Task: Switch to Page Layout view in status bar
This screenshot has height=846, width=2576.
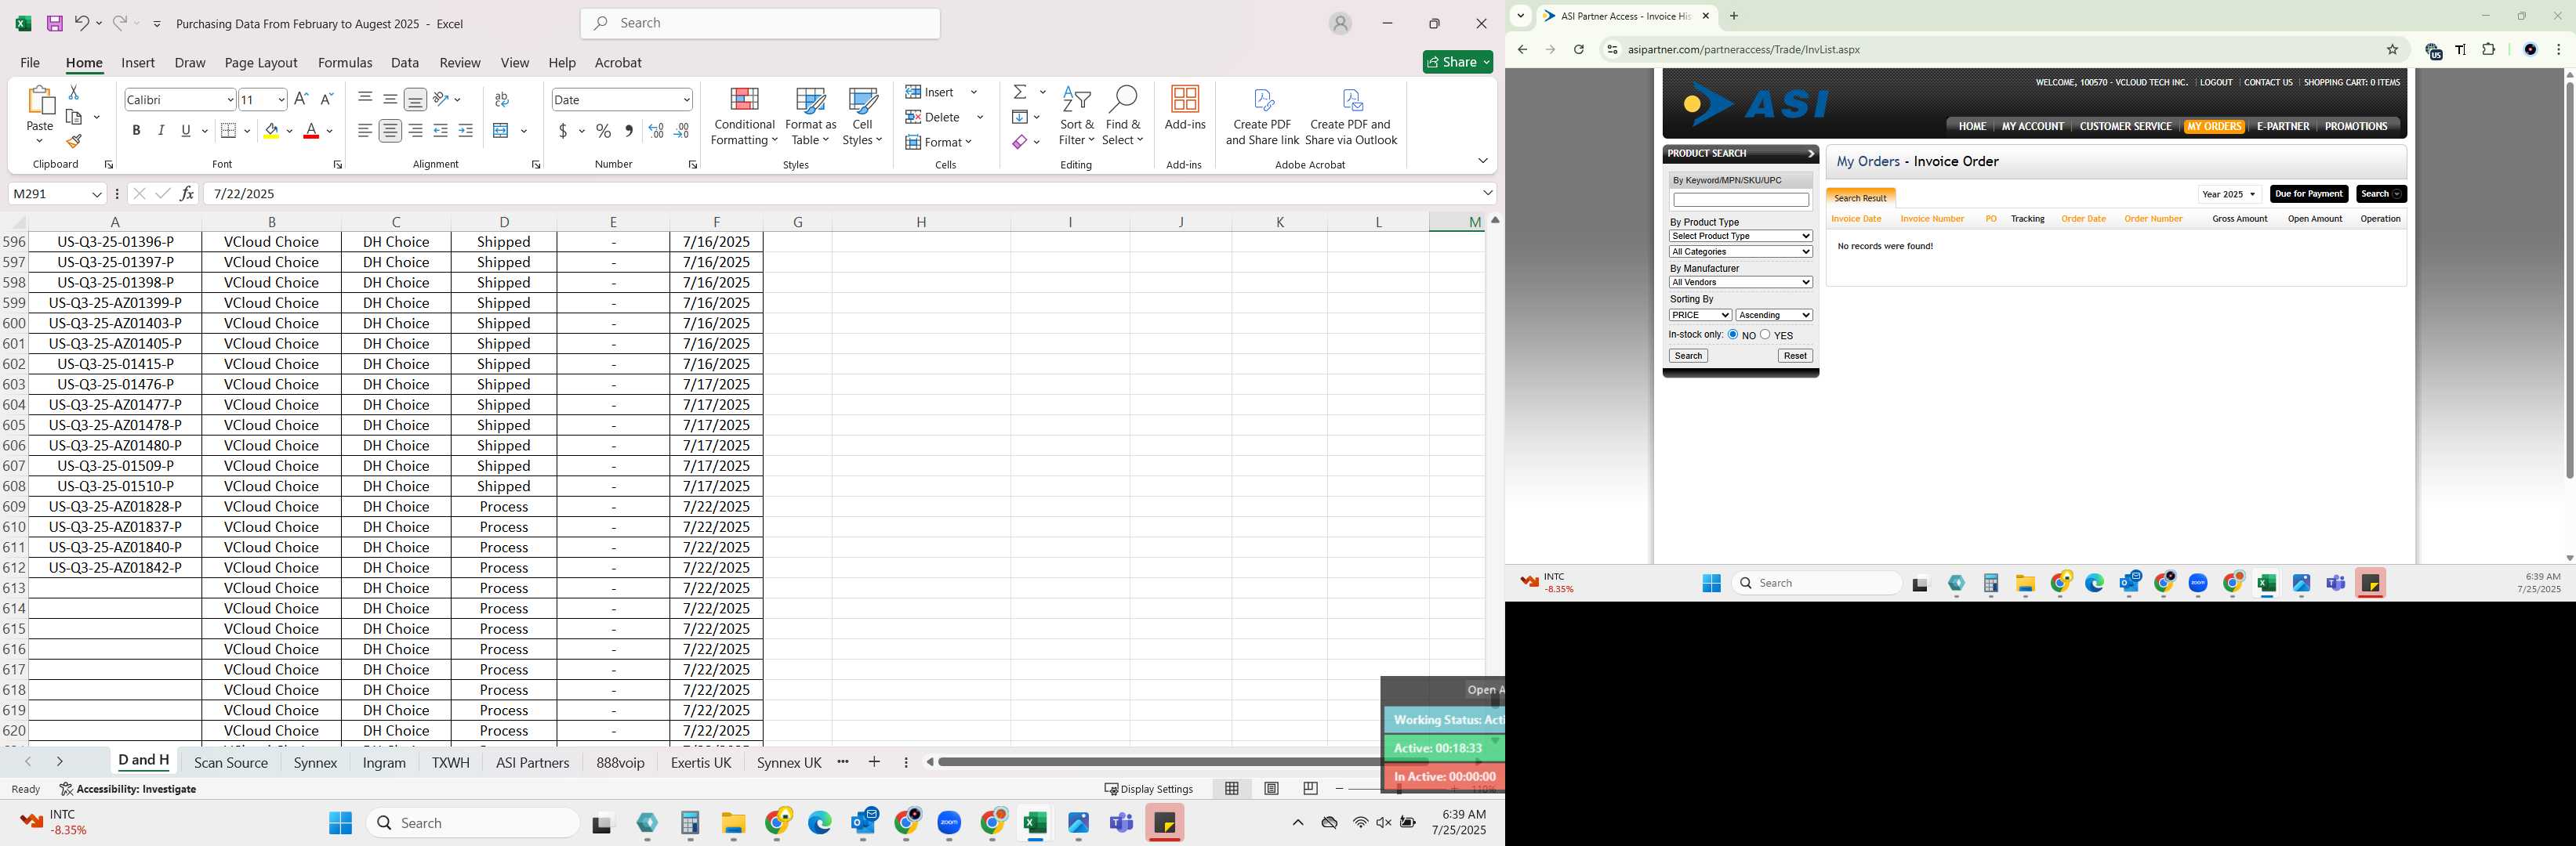Action: coord(1271,788)
